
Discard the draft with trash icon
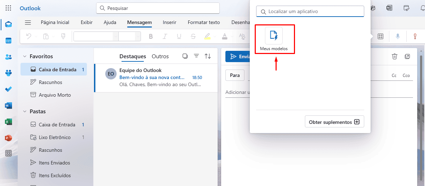[395, 56]
